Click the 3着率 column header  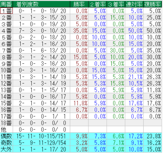coord(116,4)
